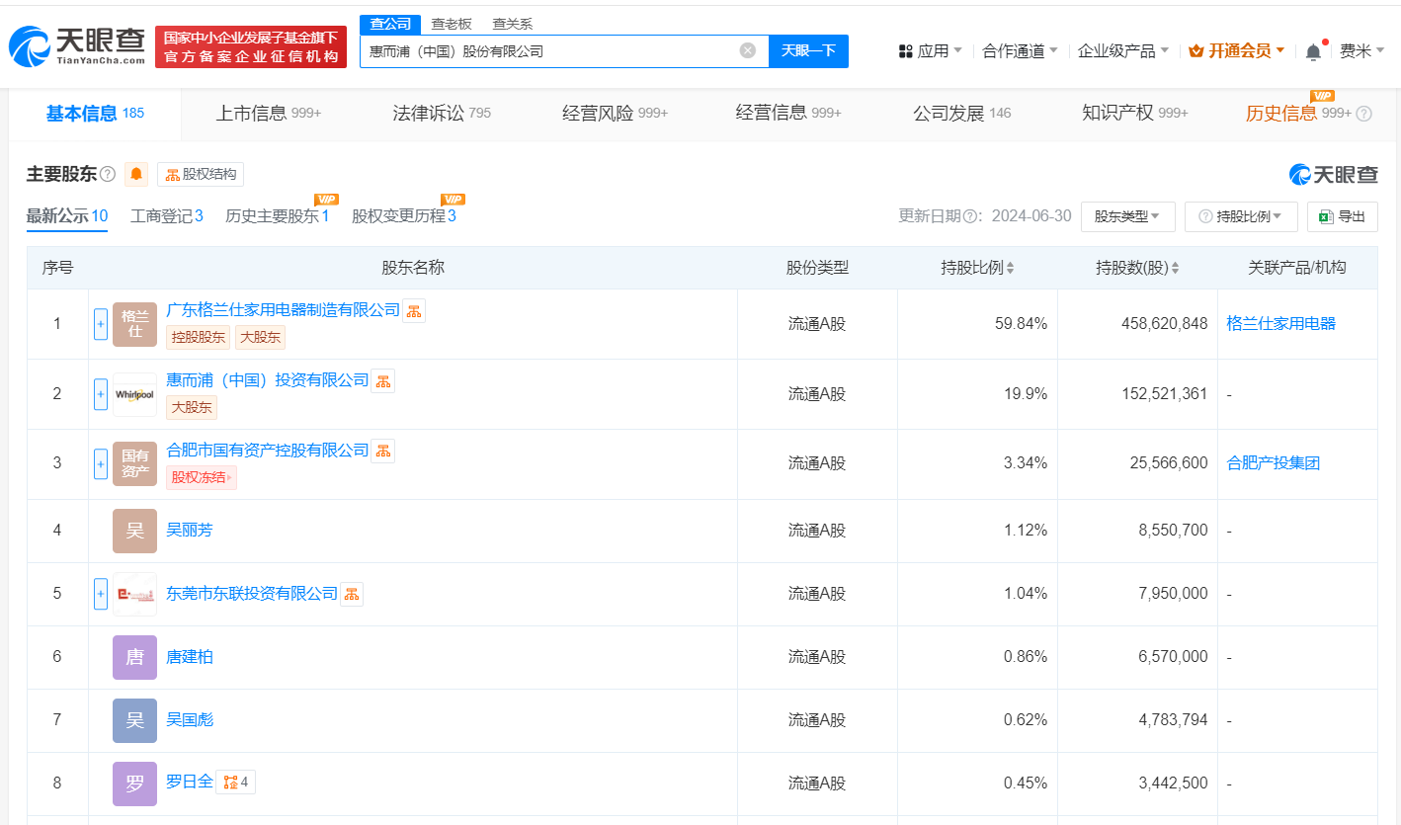The height and width of the screenshot is (825, 1401).
Task: Click the 天眼一下 search button
Action: (x=808, y=50)
